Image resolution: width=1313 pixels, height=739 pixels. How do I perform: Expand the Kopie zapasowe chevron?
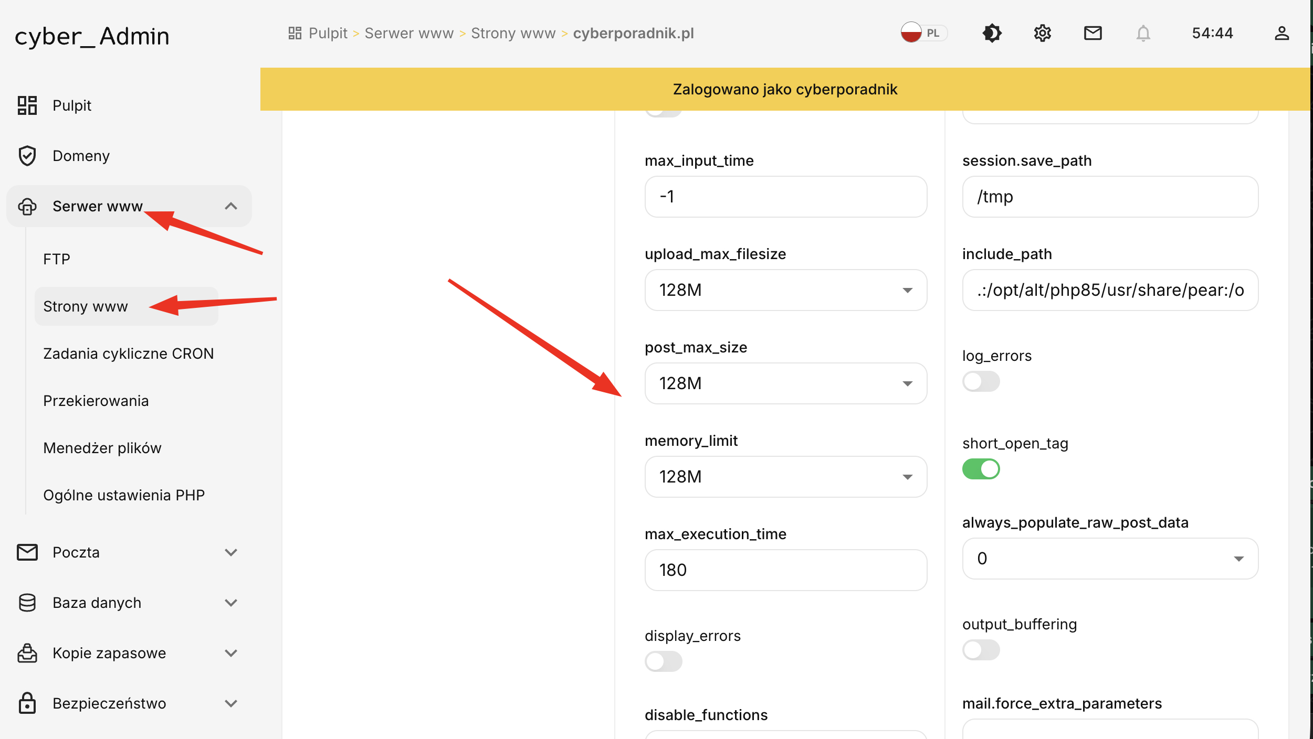click(x=231, y=653)
